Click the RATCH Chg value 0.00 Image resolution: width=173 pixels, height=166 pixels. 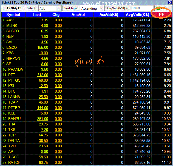coord(58,163)
